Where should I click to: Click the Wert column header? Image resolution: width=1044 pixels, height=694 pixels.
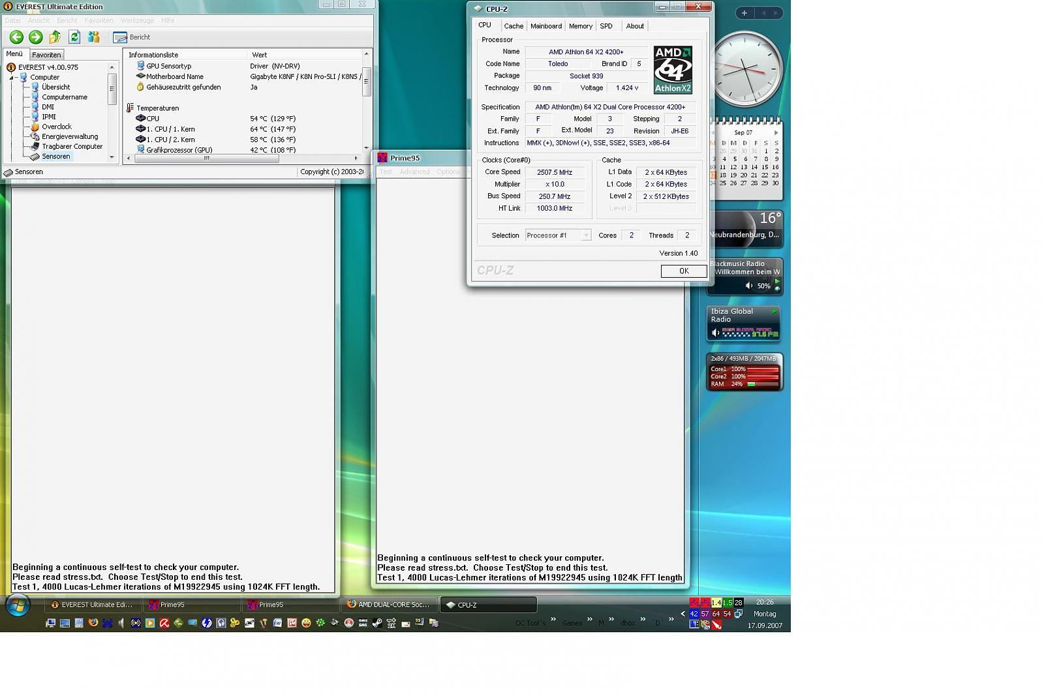pos(259,55)
